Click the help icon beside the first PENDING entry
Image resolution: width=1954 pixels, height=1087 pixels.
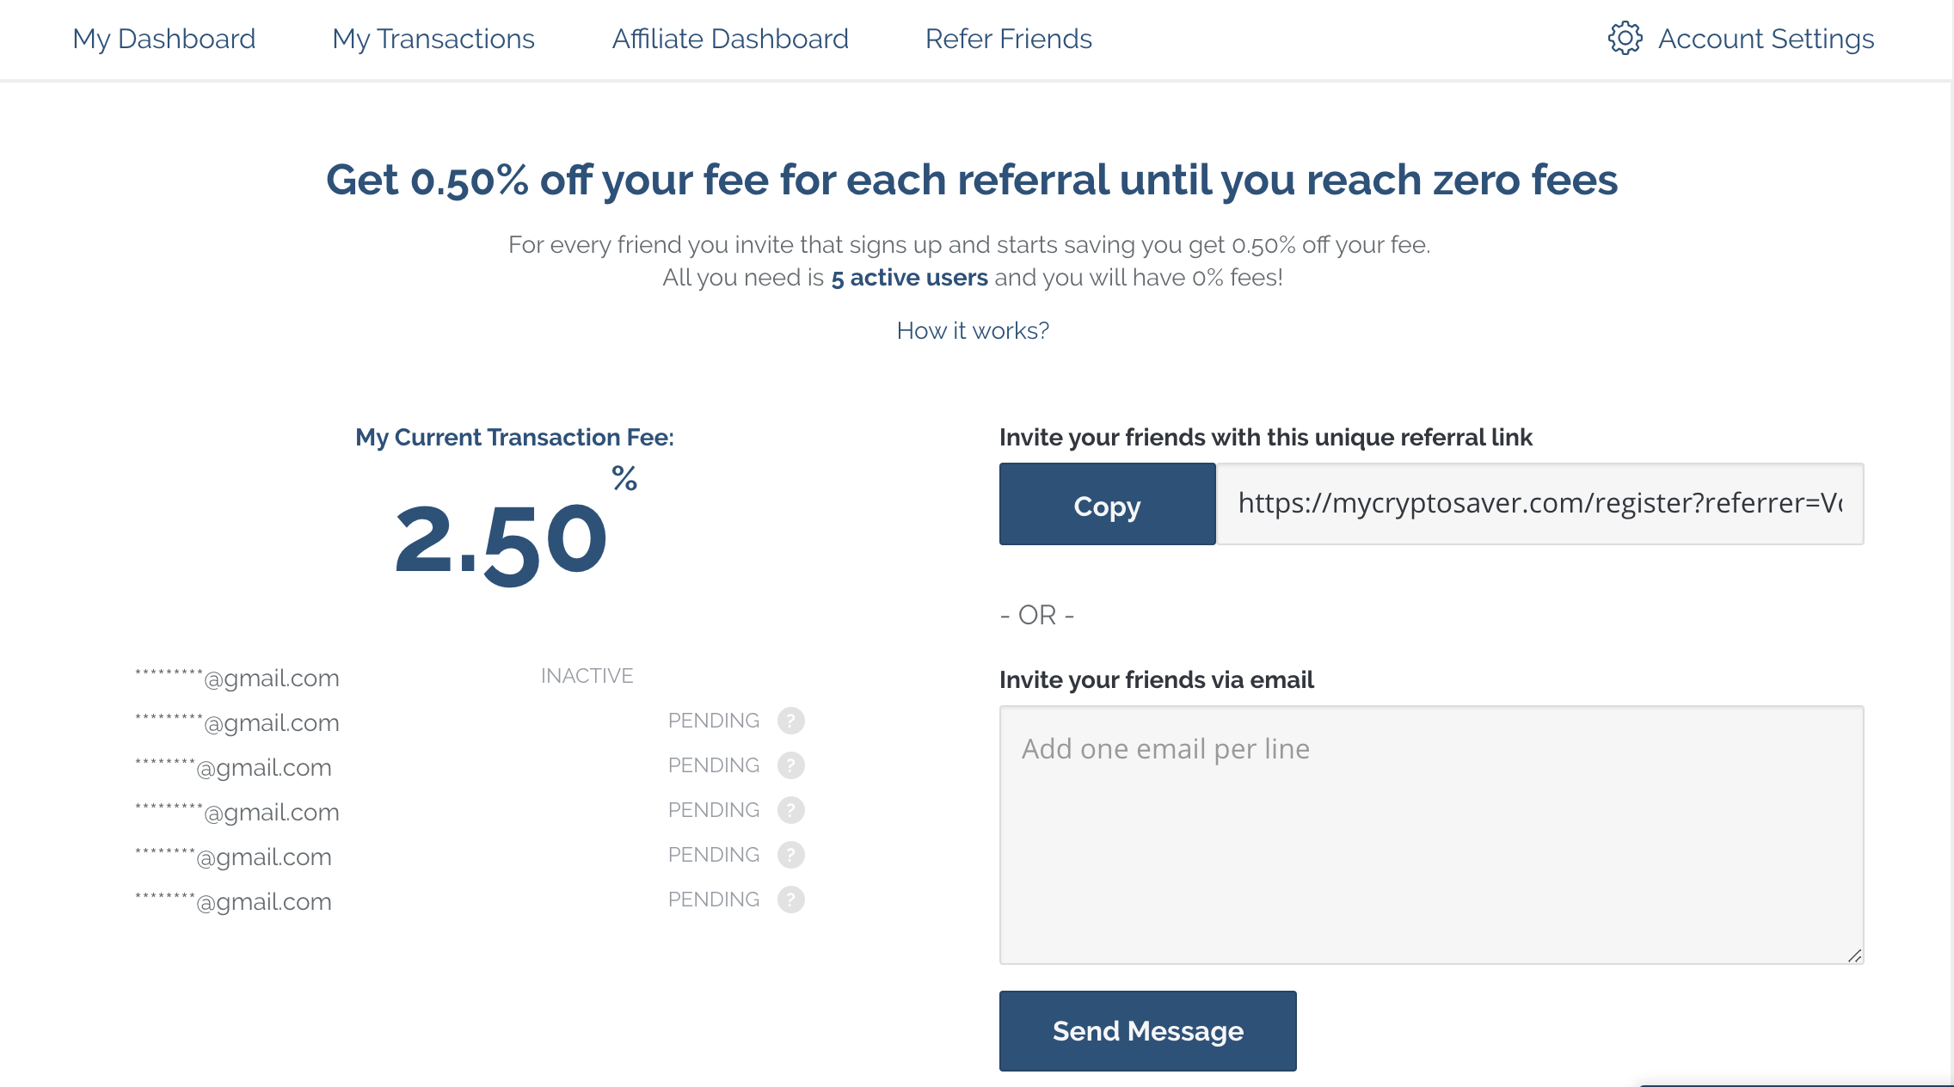coord(790,721)
